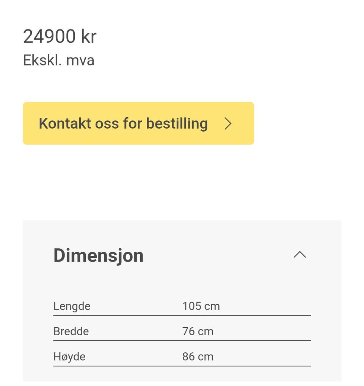364x386 pixels.
Task: Select the Høyde row label
Action: point(69,356)
